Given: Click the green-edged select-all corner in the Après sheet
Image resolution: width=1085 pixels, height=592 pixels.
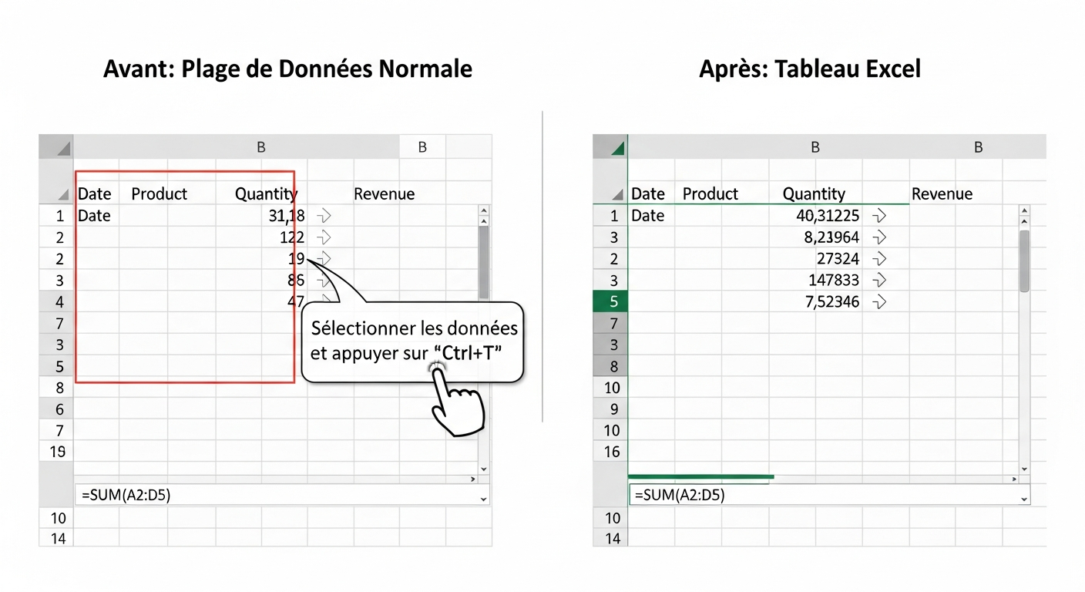Looking at the screenshot, I should click(610, 147).
